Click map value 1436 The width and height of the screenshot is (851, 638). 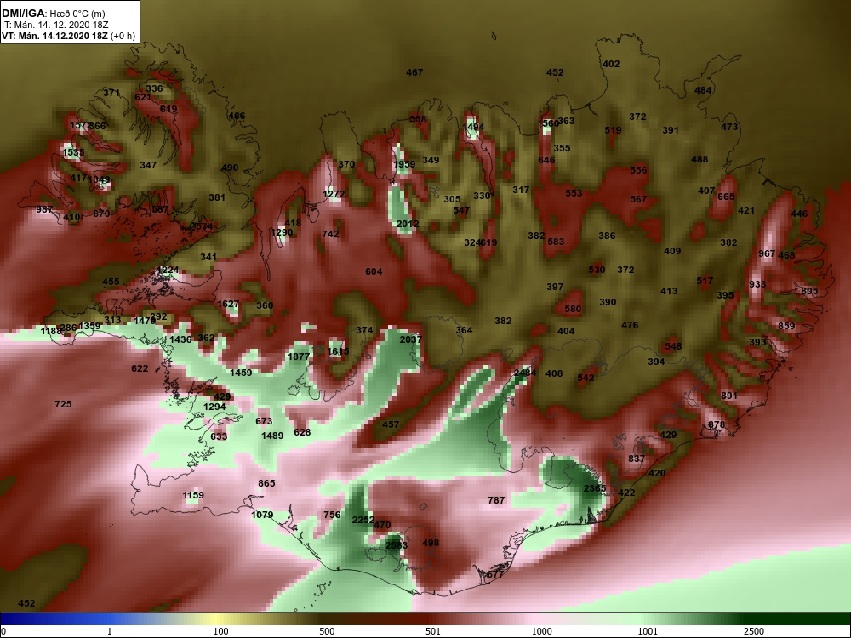pos(180,339)
